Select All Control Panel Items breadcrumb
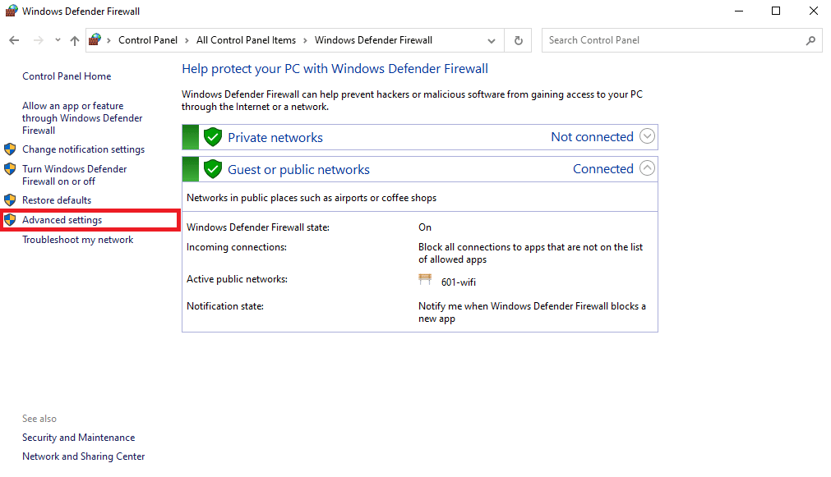 point(246,40)
